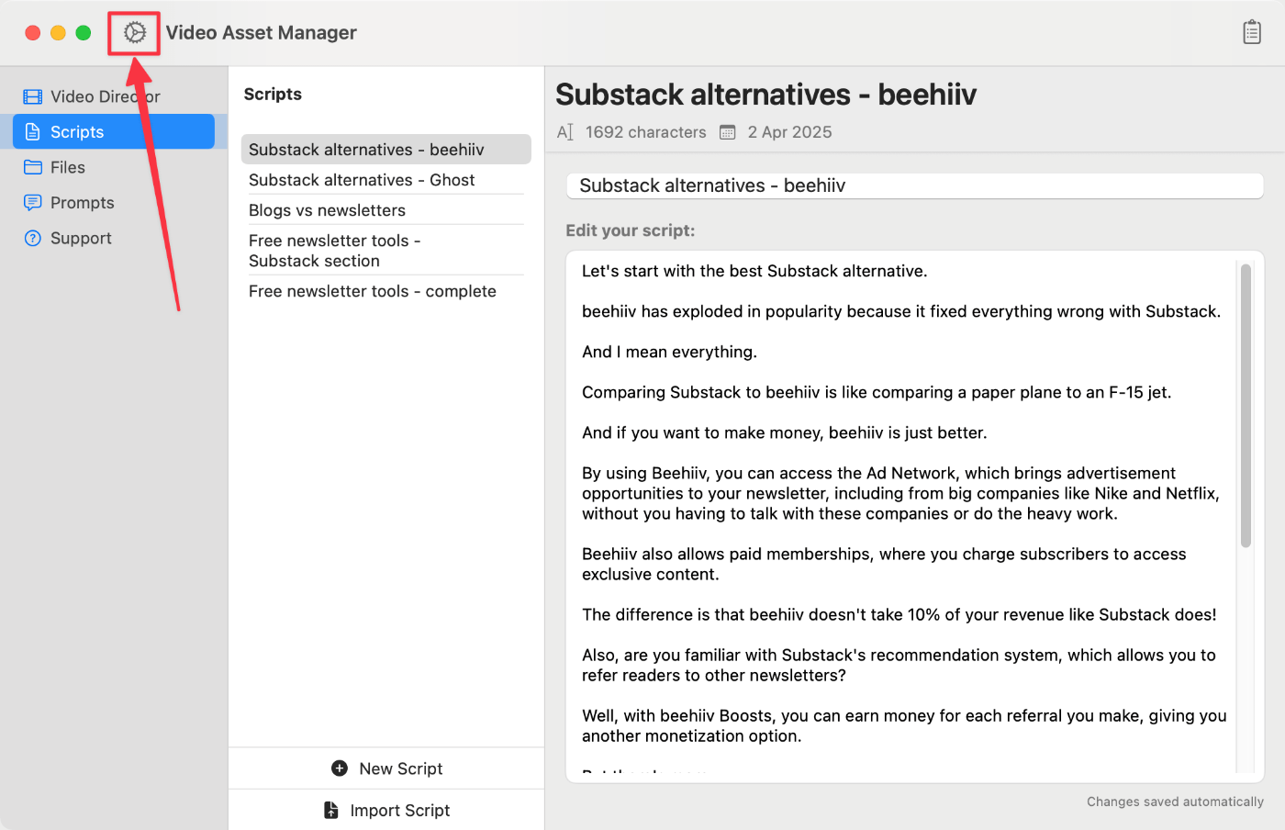Viewport: 1285px width, 830px height.
Task: Select the Substack alternatives - Ghost script
Action: click(362, 180)
